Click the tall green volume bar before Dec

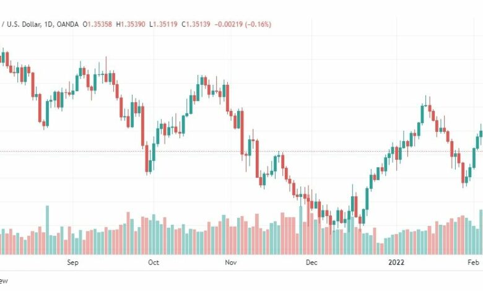coord(301,230)
